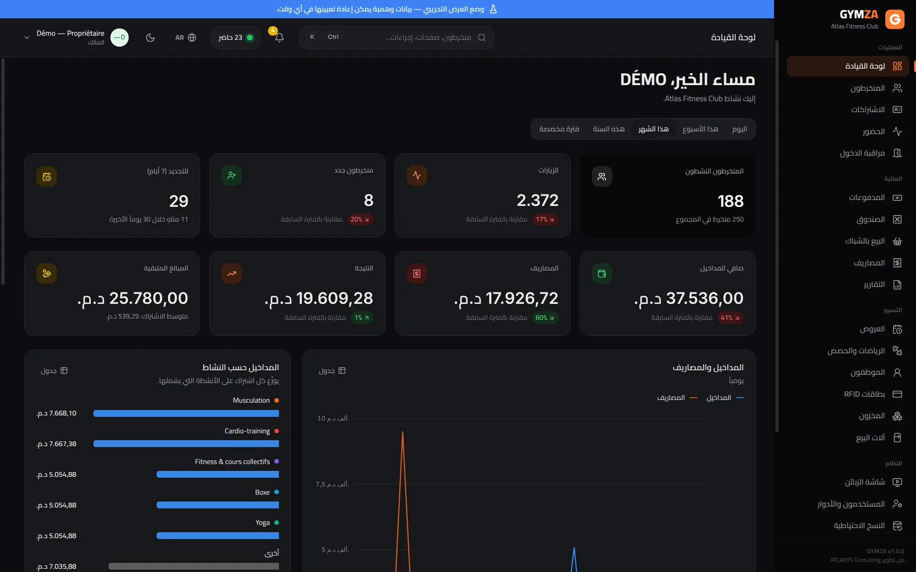Toggle dark mode with moon icon
The width and height of the screenshot is (916, 572).
point(150,38)
